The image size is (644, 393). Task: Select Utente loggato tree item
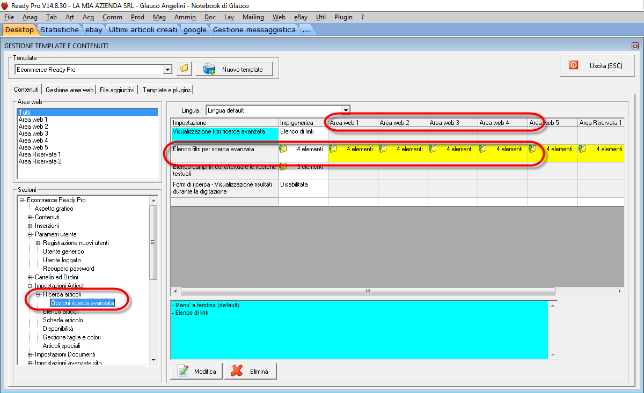[62, 260]
